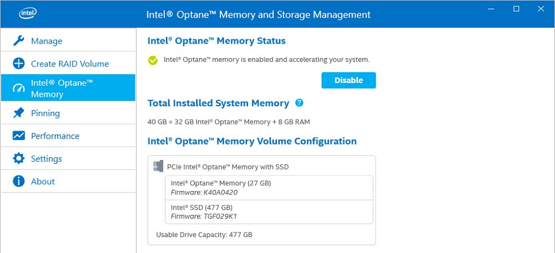Click the green checkmark status icon
Viewport: 555px width, 253px height.
(153, 60)
